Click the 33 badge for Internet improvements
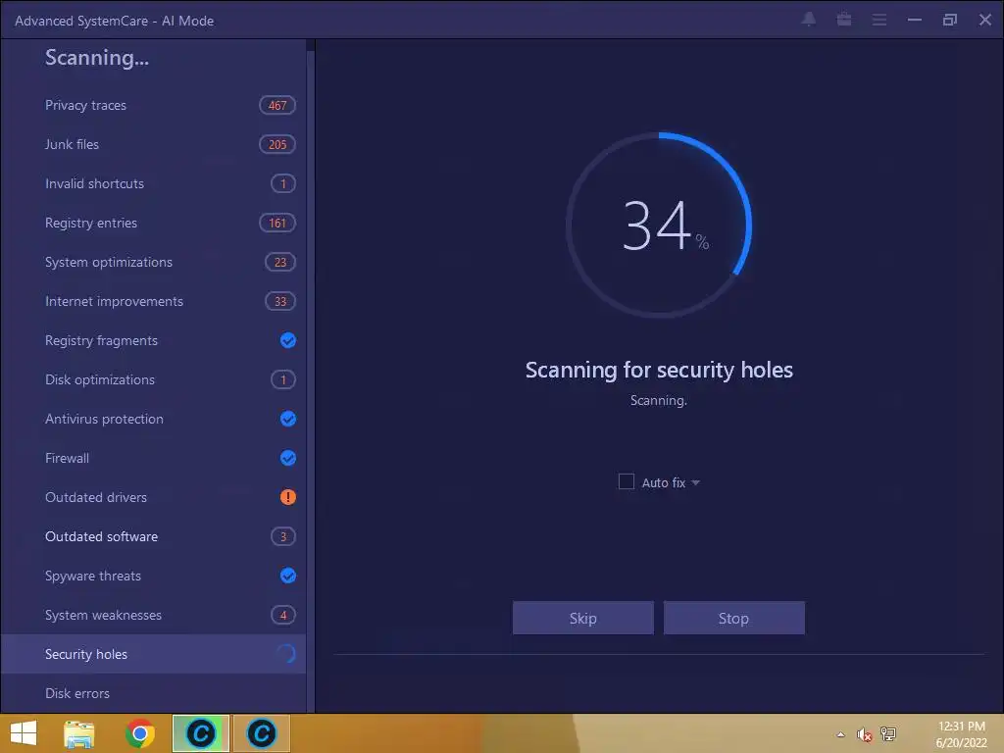This screenshot has width=1004, height=753. click(x=280, y=301)
